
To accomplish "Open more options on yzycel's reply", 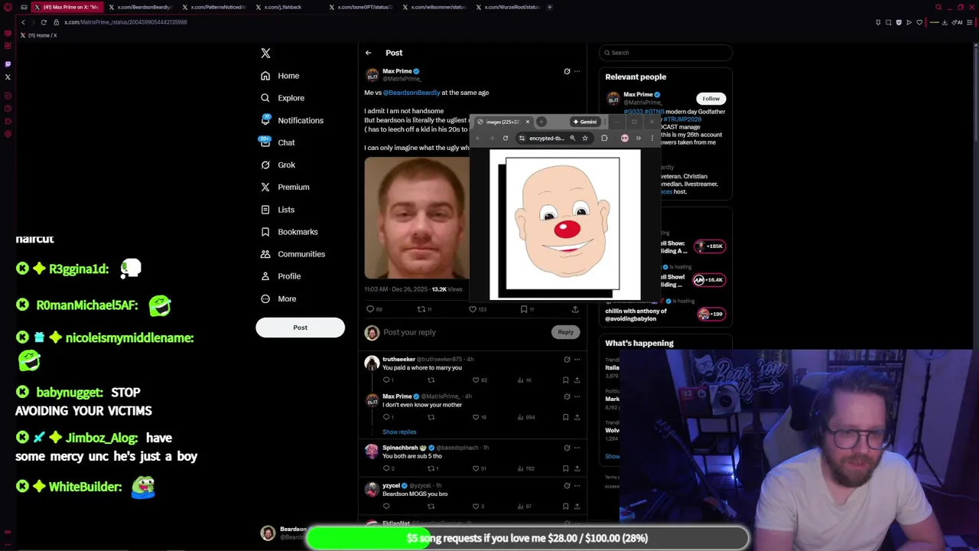I will click(577, 485).
